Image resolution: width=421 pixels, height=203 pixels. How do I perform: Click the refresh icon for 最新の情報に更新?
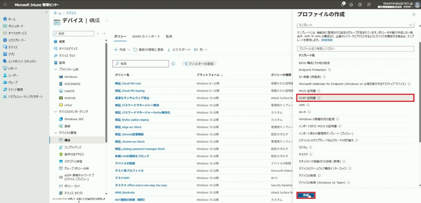pyautogui.click(x=135, y=49)
